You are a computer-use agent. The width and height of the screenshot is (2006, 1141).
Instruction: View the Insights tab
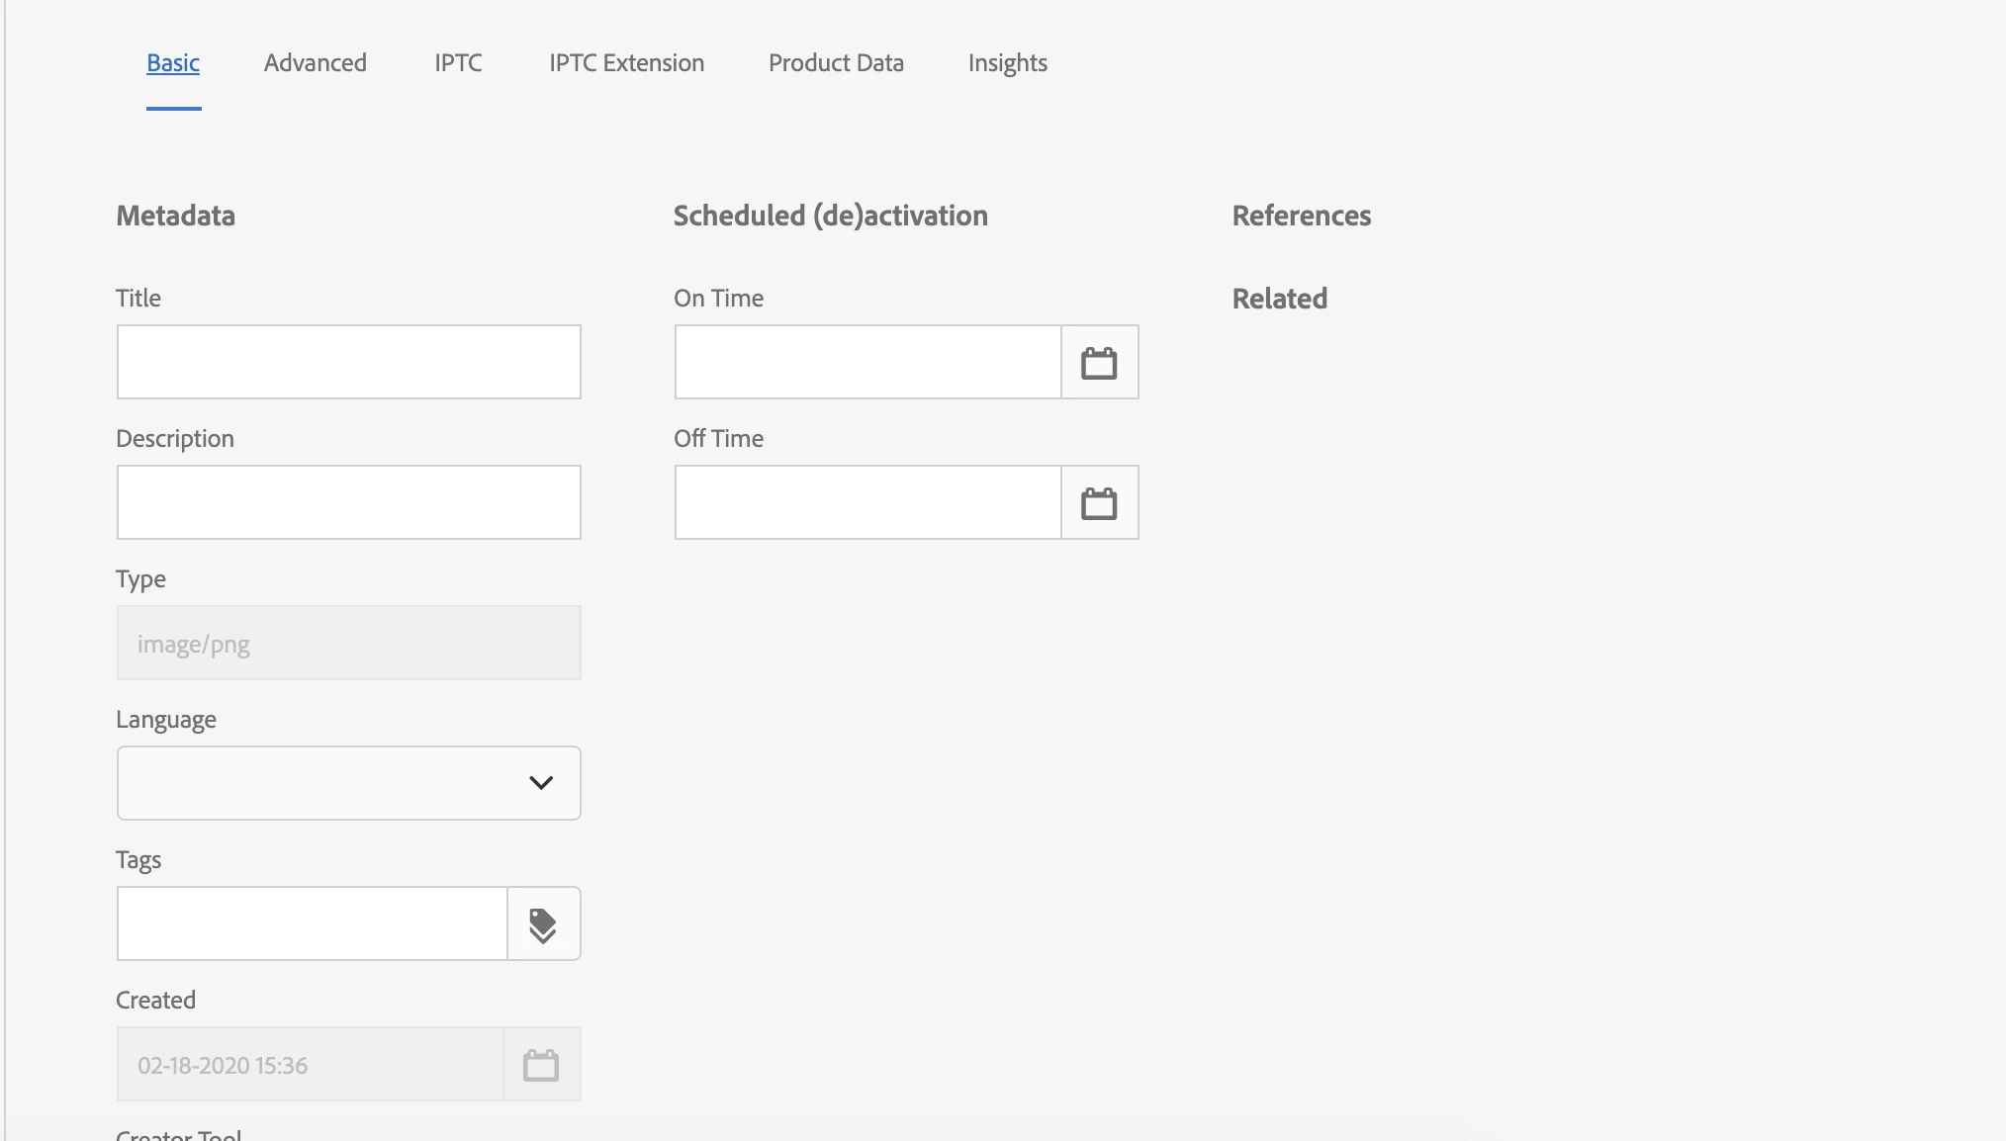(1007, 63)
